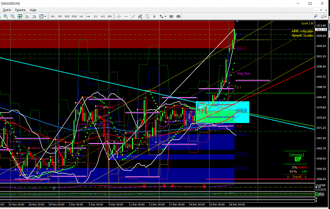Open the Outils menu

click(7, 10)
